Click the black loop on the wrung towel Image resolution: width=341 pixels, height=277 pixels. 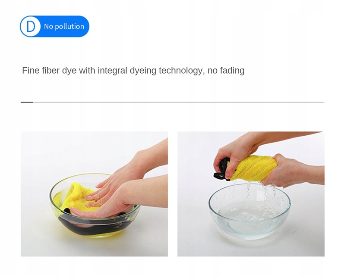click(x=221, y=170)
